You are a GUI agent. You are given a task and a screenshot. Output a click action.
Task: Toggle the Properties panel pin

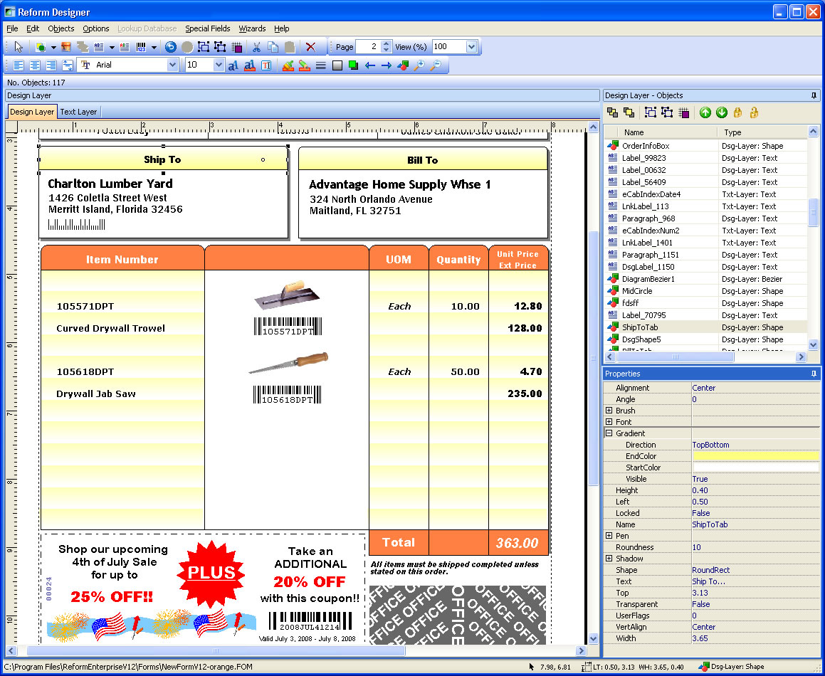(814, 374)
